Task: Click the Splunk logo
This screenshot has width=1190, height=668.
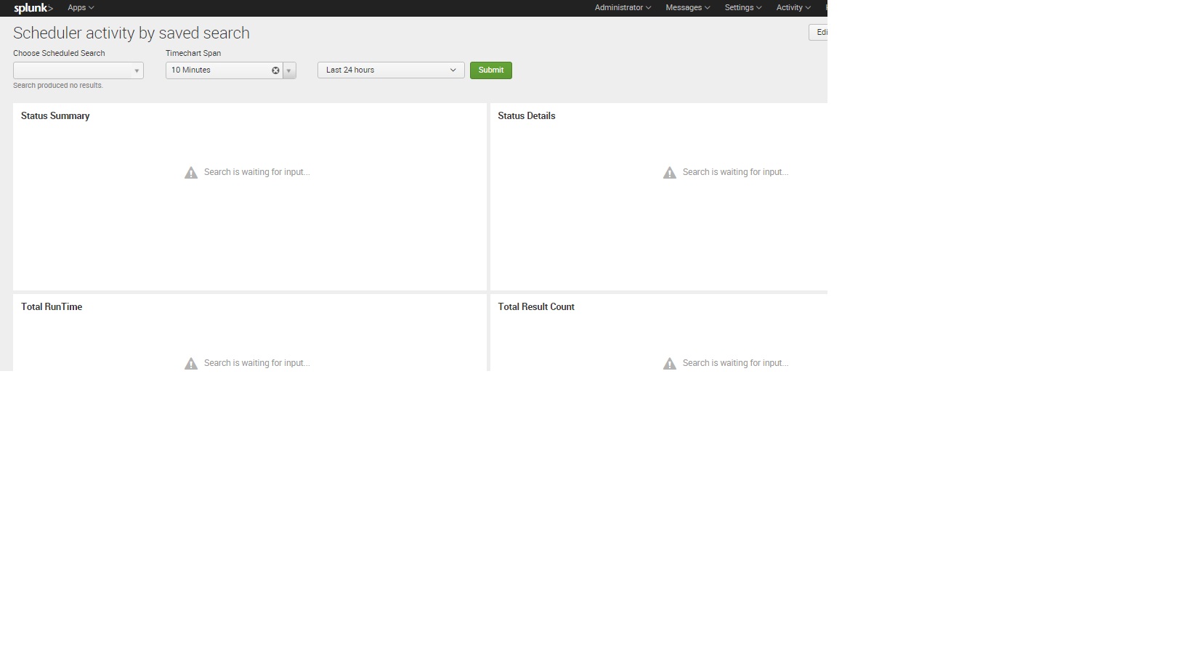Action: [x=32, y=8]
